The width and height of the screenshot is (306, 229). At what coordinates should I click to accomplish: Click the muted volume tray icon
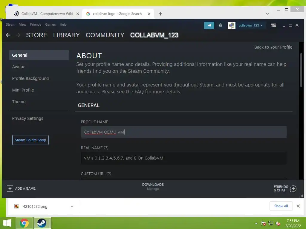click(278, 223)
